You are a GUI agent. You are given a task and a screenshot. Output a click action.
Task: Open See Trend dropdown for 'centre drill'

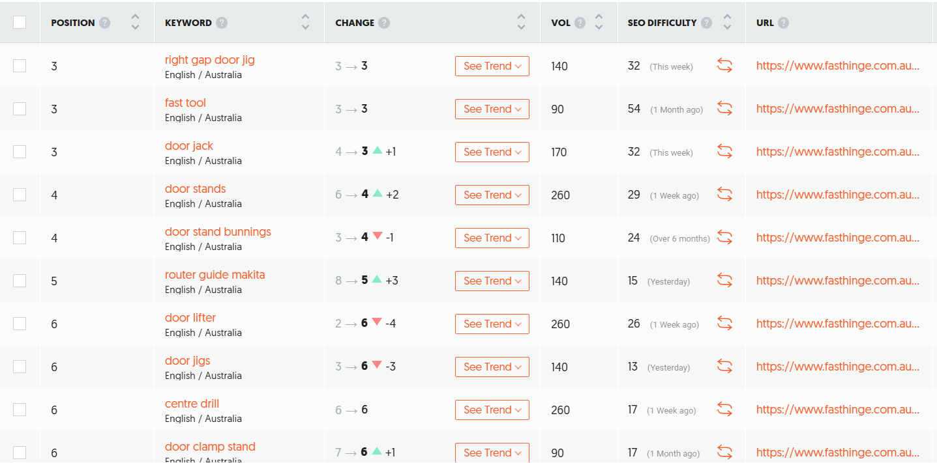pyautogui.click(x=492, y=410)
